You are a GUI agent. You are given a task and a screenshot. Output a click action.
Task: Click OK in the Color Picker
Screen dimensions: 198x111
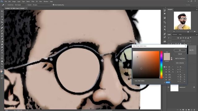click(x=180, y=50)
